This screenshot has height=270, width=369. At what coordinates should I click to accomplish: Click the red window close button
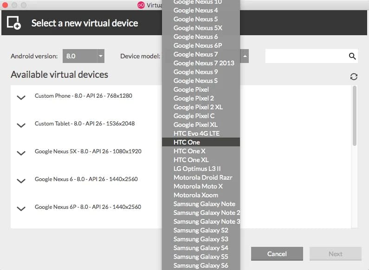point(5,5)
